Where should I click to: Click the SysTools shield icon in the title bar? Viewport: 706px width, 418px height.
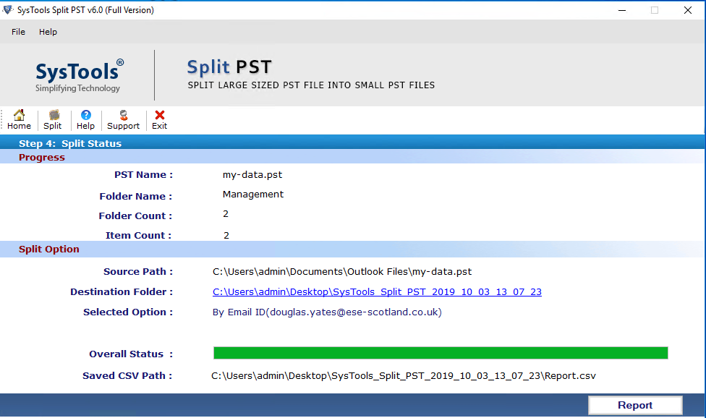[x=8, y=9]
